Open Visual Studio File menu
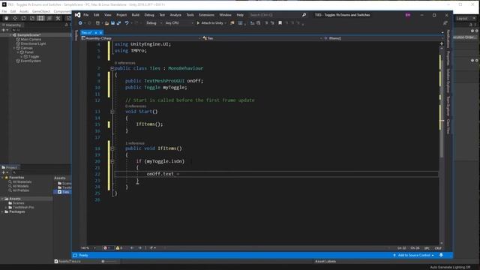480x270 pixels. coord(86,15)
